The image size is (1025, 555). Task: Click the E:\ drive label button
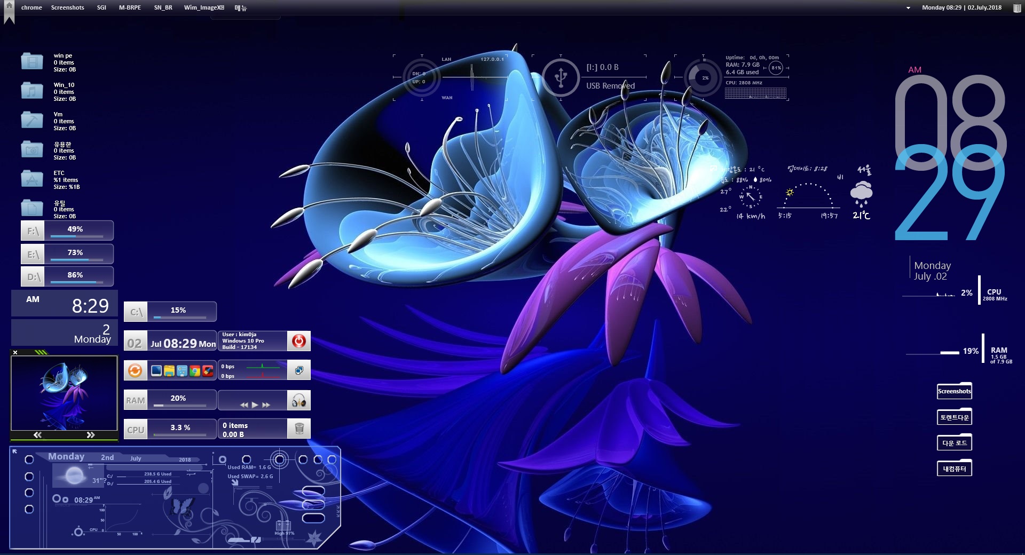pos(33,255)
